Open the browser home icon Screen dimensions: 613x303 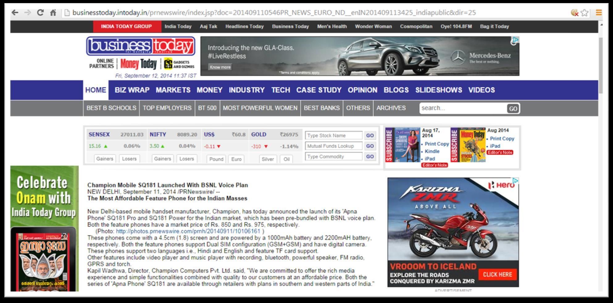click(x=53, y=13)
